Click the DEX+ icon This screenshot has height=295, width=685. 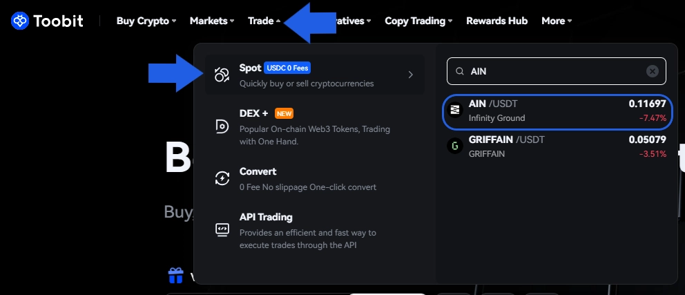[x=222, y=125]
